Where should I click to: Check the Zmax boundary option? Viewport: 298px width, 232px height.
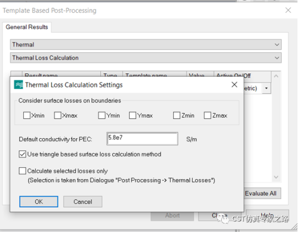[x=207, y=115]
